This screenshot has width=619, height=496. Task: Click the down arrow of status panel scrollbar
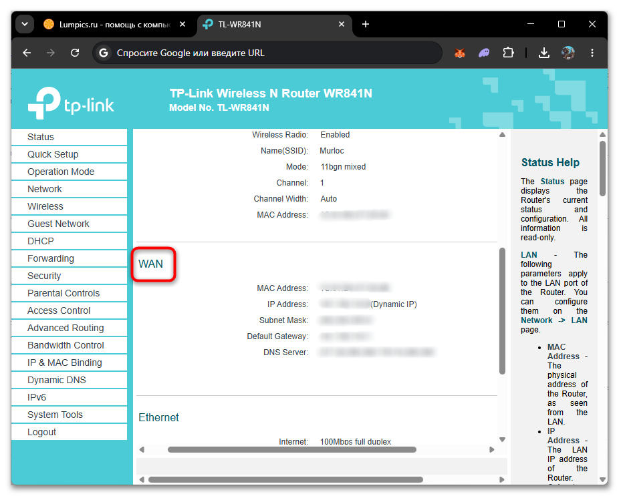[502, 439]
